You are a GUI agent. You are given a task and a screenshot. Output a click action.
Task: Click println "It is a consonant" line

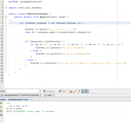[63, 54]
